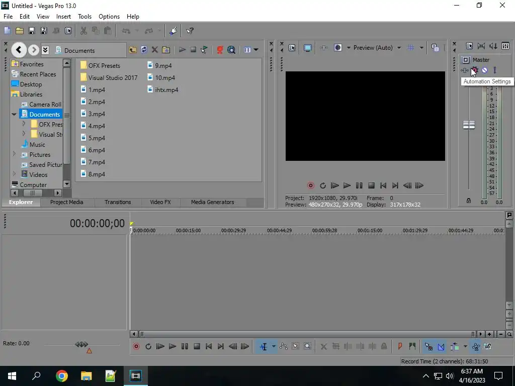The width and height of the screenshot is (515, 386).
Task: Click the Master FX icon
Action: [464, 70]
